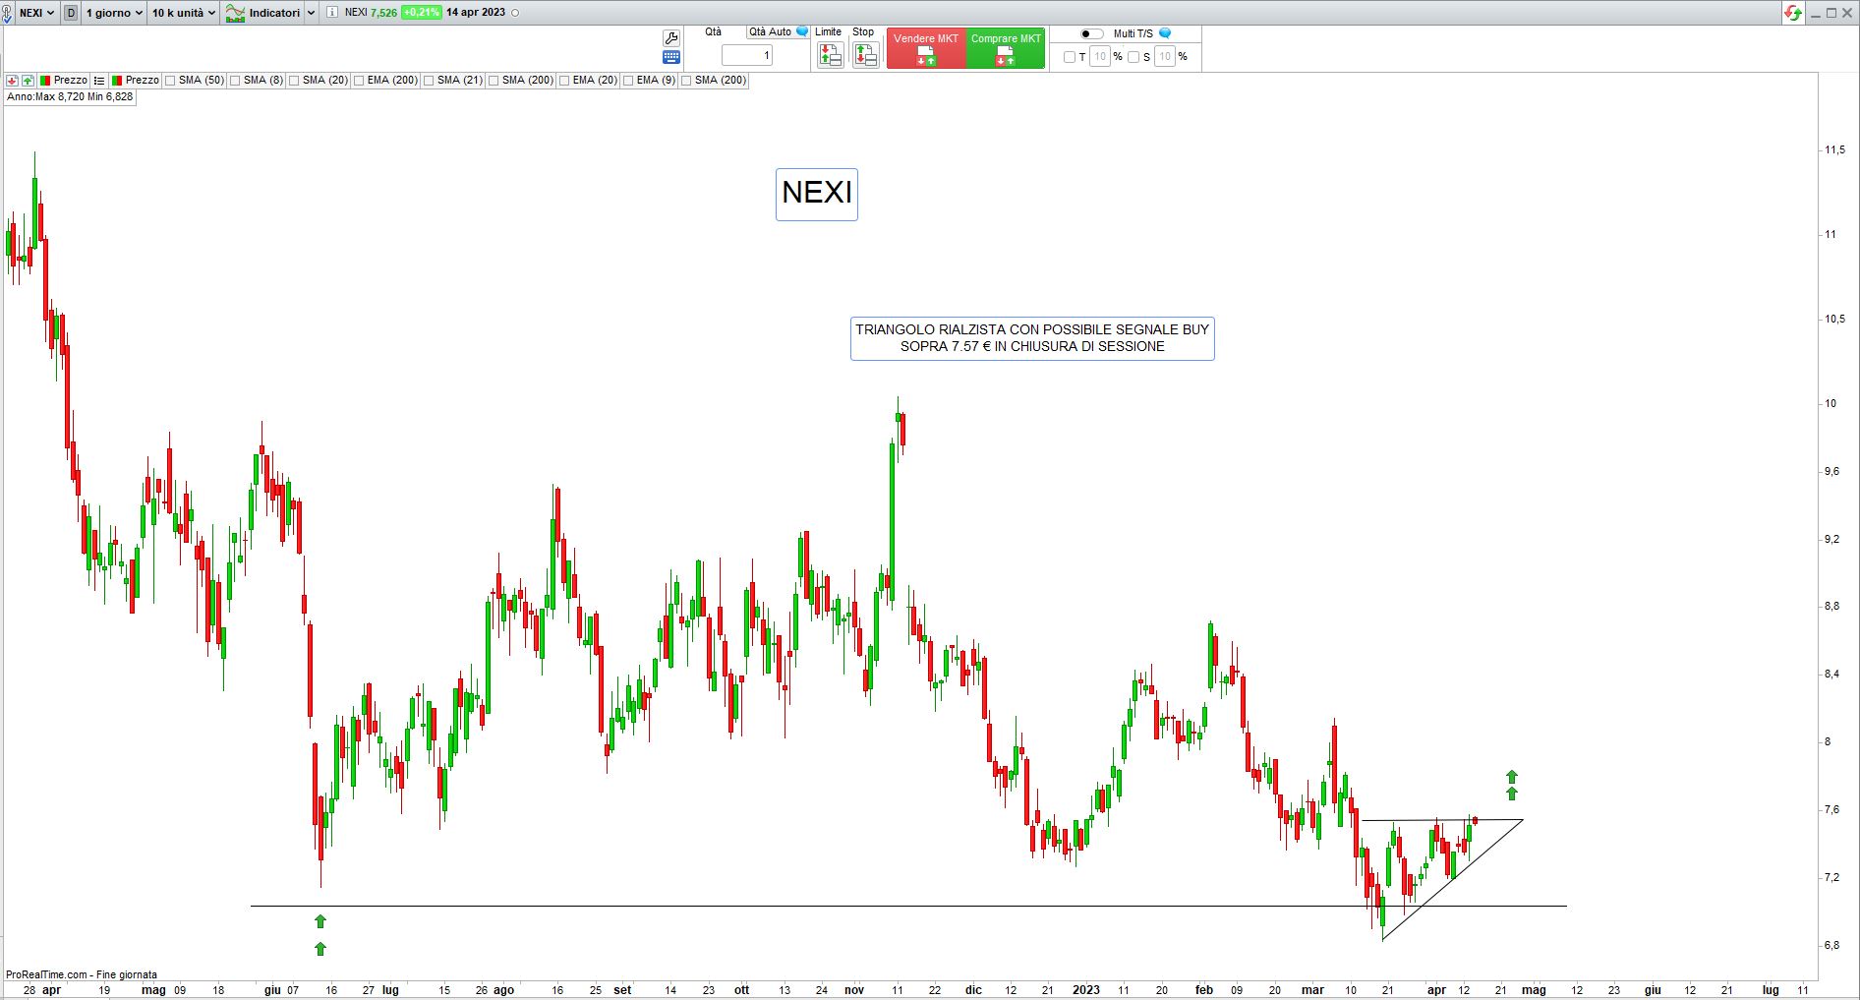The width and height of the screenshot is (1860, 1000).
Task: Open the 1 giorno timeframe dropdown
Action: point(114,13)
